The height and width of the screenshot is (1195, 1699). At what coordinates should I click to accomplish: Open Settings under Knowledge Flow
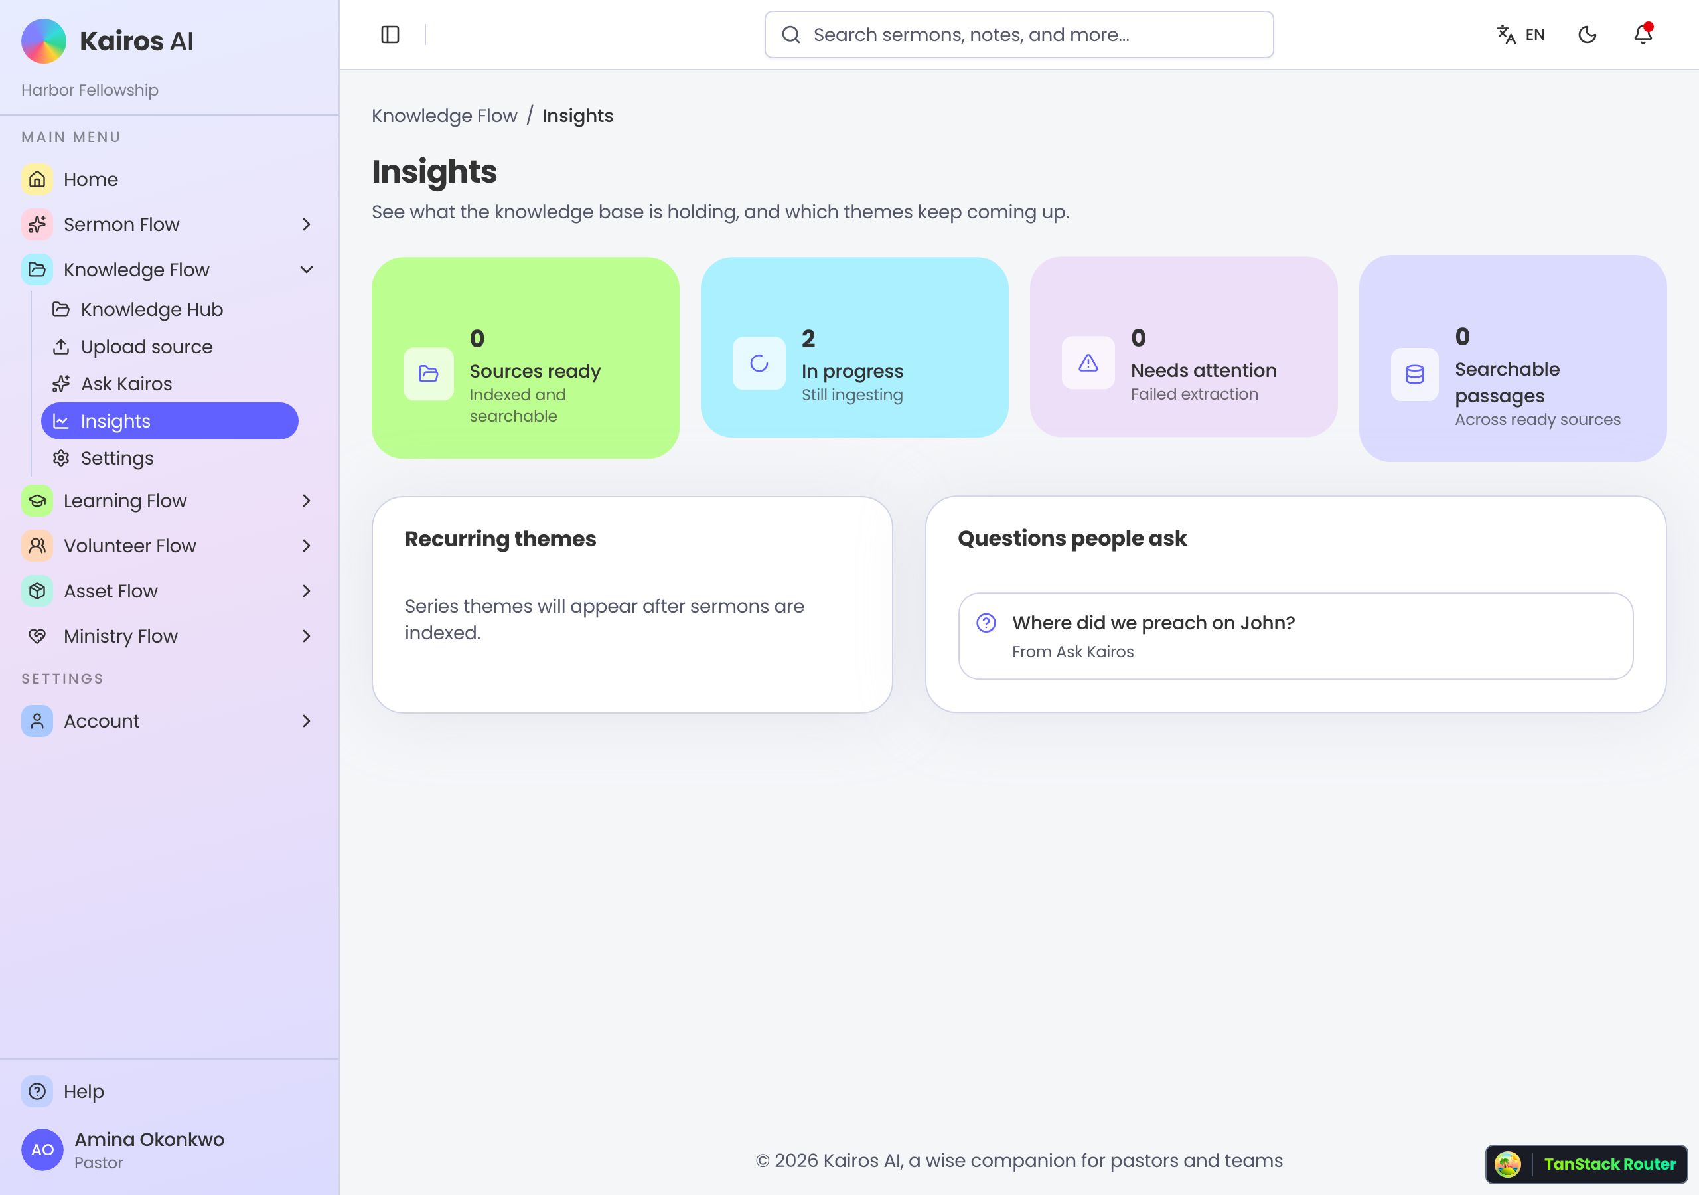pyautogui.click(x=169, y=458)
